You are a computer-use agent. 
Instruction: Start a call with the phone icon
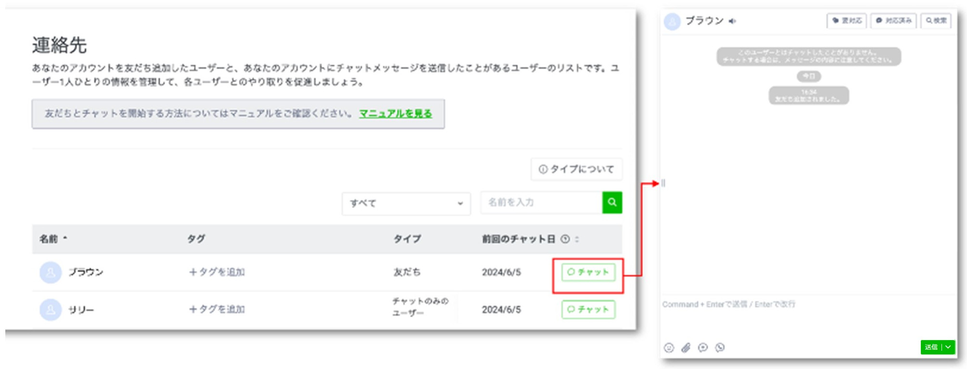point(720,348)
